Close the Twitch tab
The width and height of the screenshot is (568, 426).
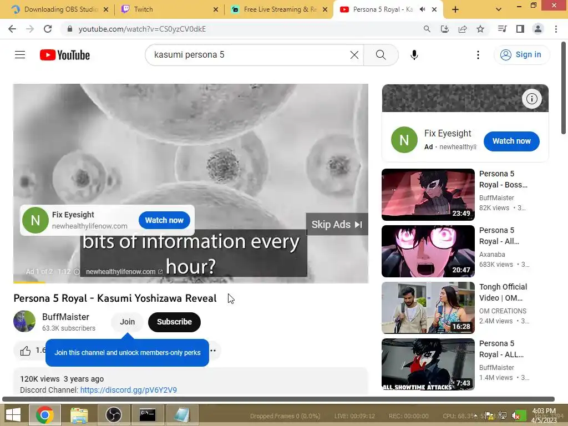(x=216, y=9)
